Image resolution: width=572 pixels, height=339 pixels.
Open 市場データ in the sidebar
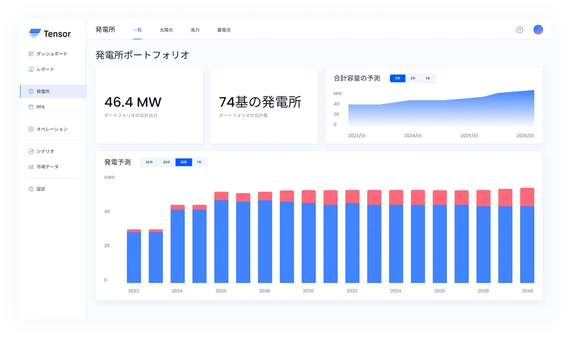click(48, 167)
